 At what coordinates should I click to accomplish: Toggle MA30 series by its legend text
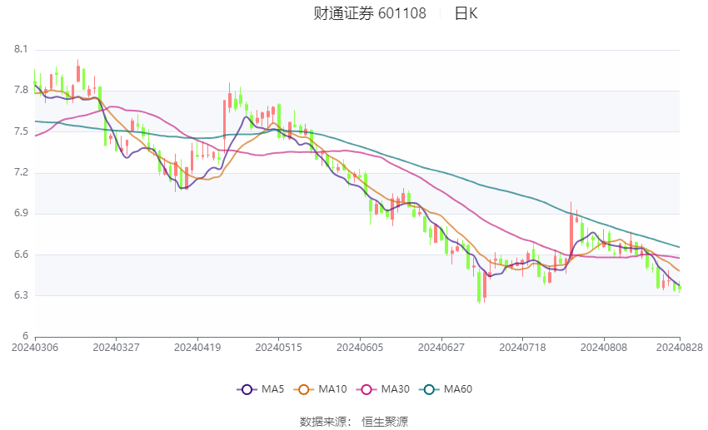pyautogui.click(x=394, y=388)
